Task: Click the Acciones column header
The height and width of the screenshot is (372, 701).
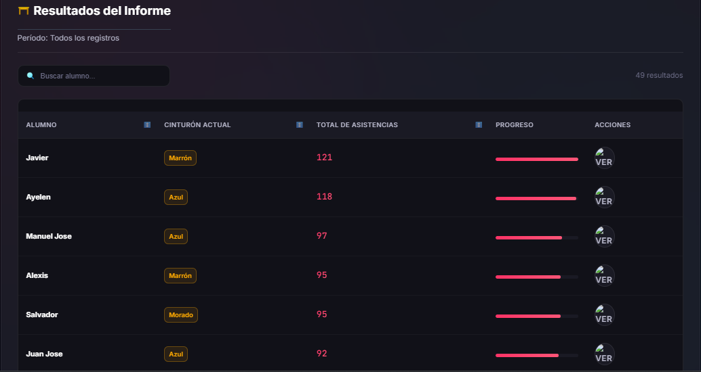Action: tap(612, 125)
